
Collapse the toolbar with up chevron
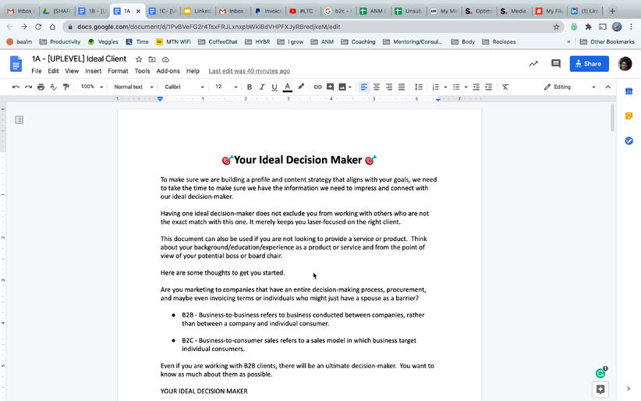click(608, 87)
